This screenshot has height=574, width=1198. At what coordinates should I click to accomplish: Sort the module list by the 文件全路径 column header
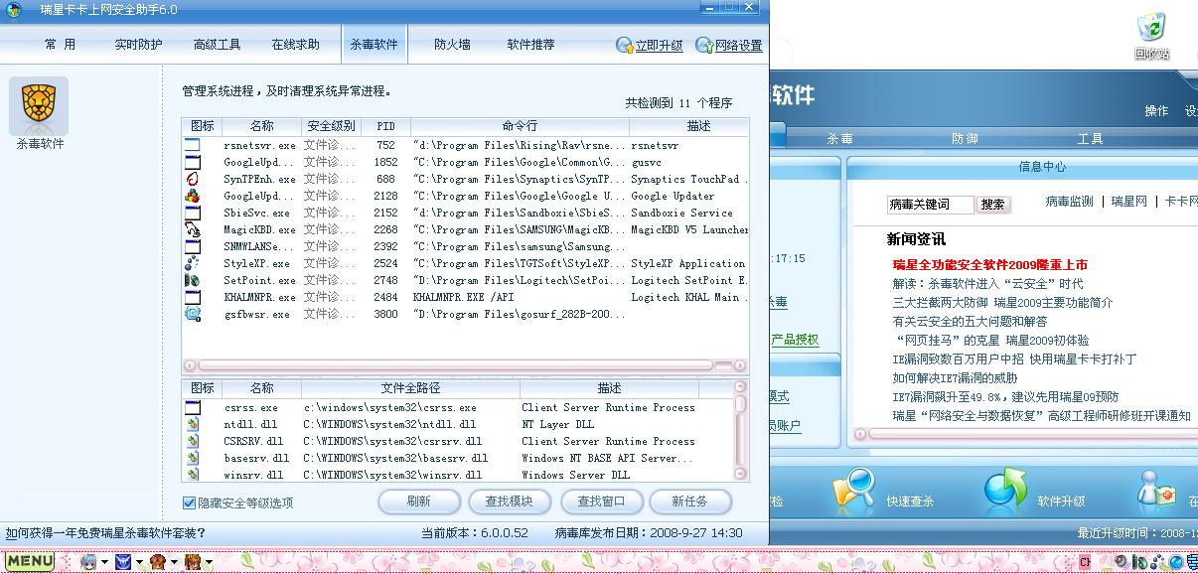[x=410, y=388]
